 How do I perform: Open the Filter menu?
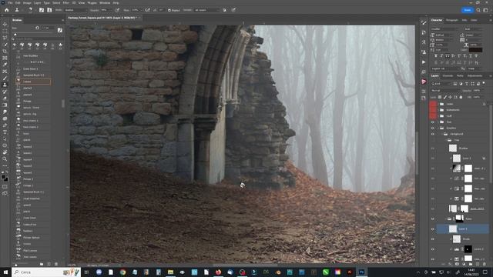[x=66, y=2]
